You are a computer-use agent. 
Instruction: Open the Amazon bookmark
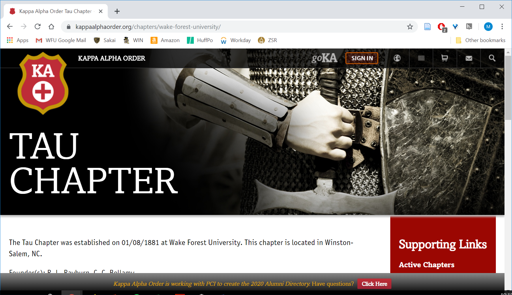click(x=165, y=40)
